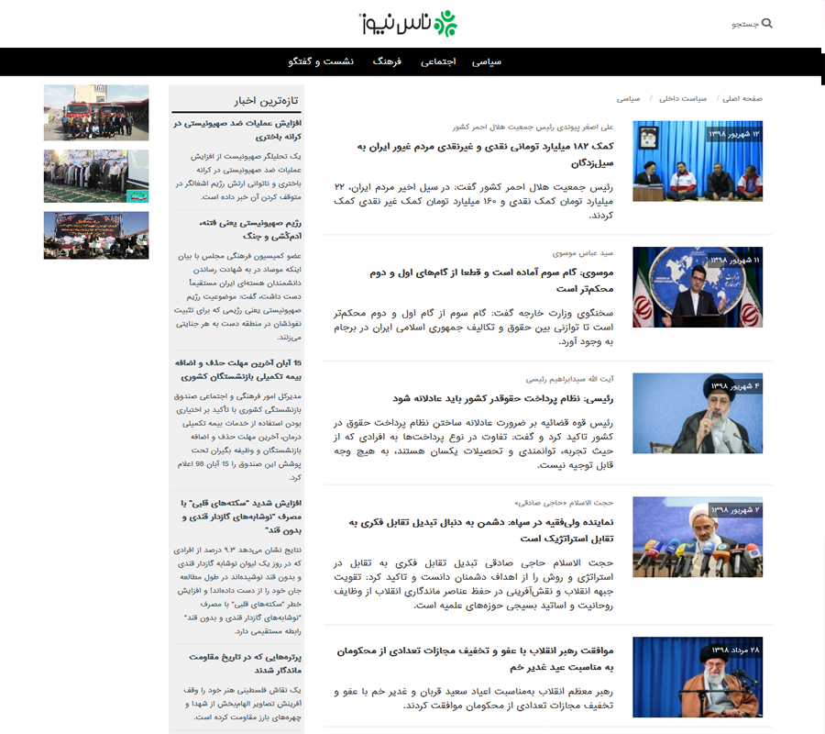Click summary text رئیس جمعیت هلال احمر کشور
The image size is (825, 734).
point(474,201)
